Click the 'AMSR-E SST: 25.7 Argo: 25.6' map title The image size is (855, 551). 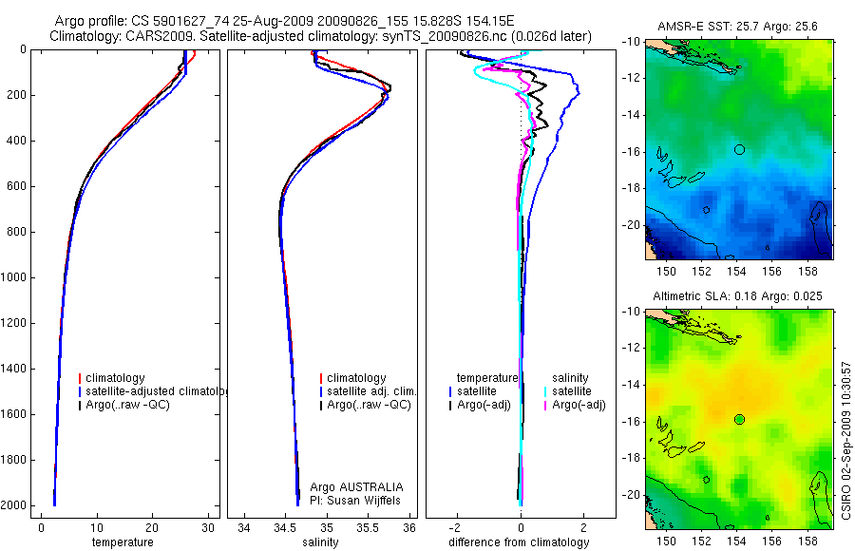[737, 27]
